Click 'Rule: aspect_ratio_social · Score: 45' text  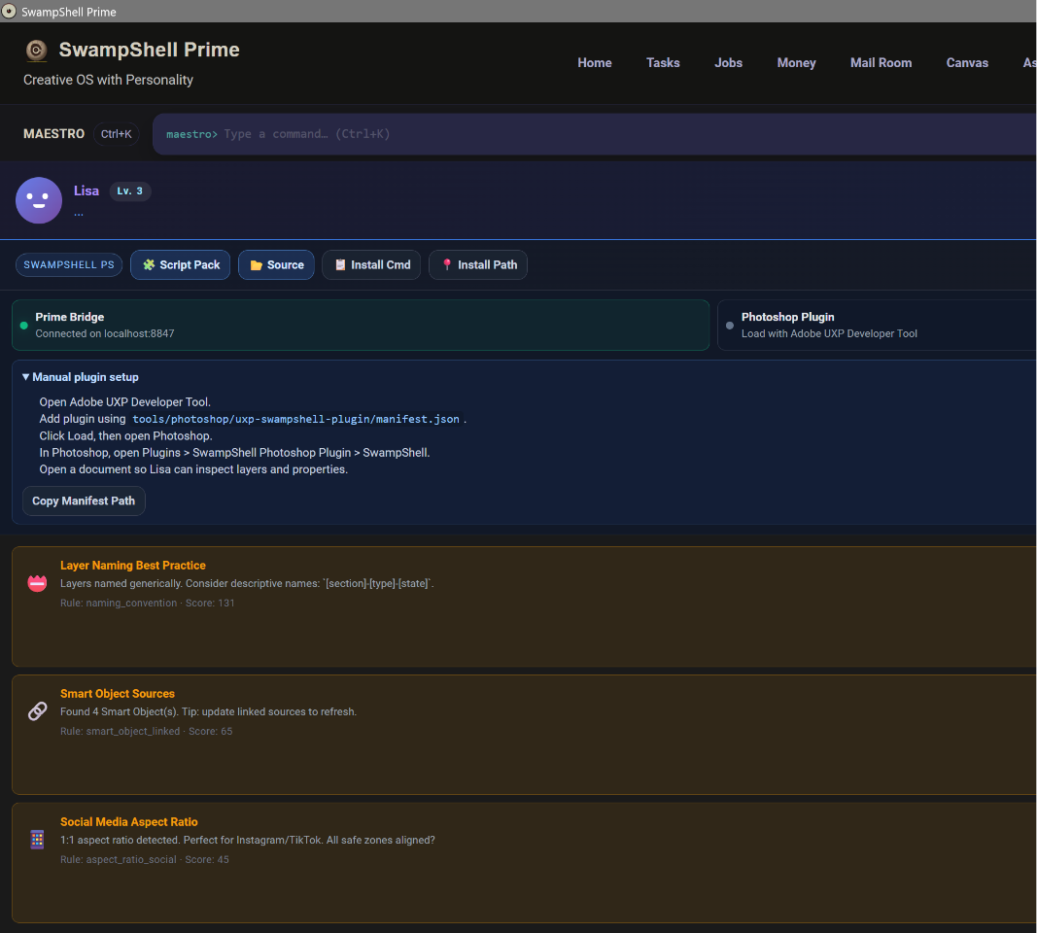pyautogui.click(x=145, y=859)
